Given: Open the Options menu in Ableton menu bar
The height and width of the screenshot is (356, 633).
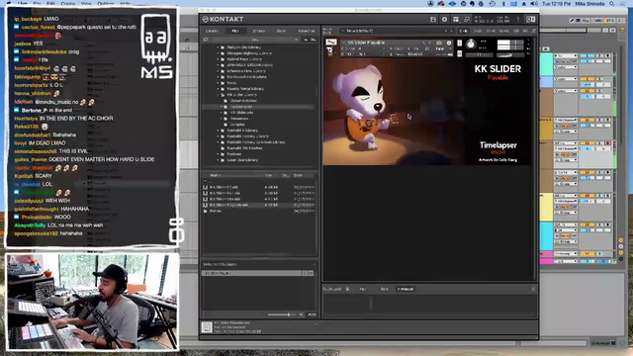Looking at the screenshot, I should tap(106, 4).
